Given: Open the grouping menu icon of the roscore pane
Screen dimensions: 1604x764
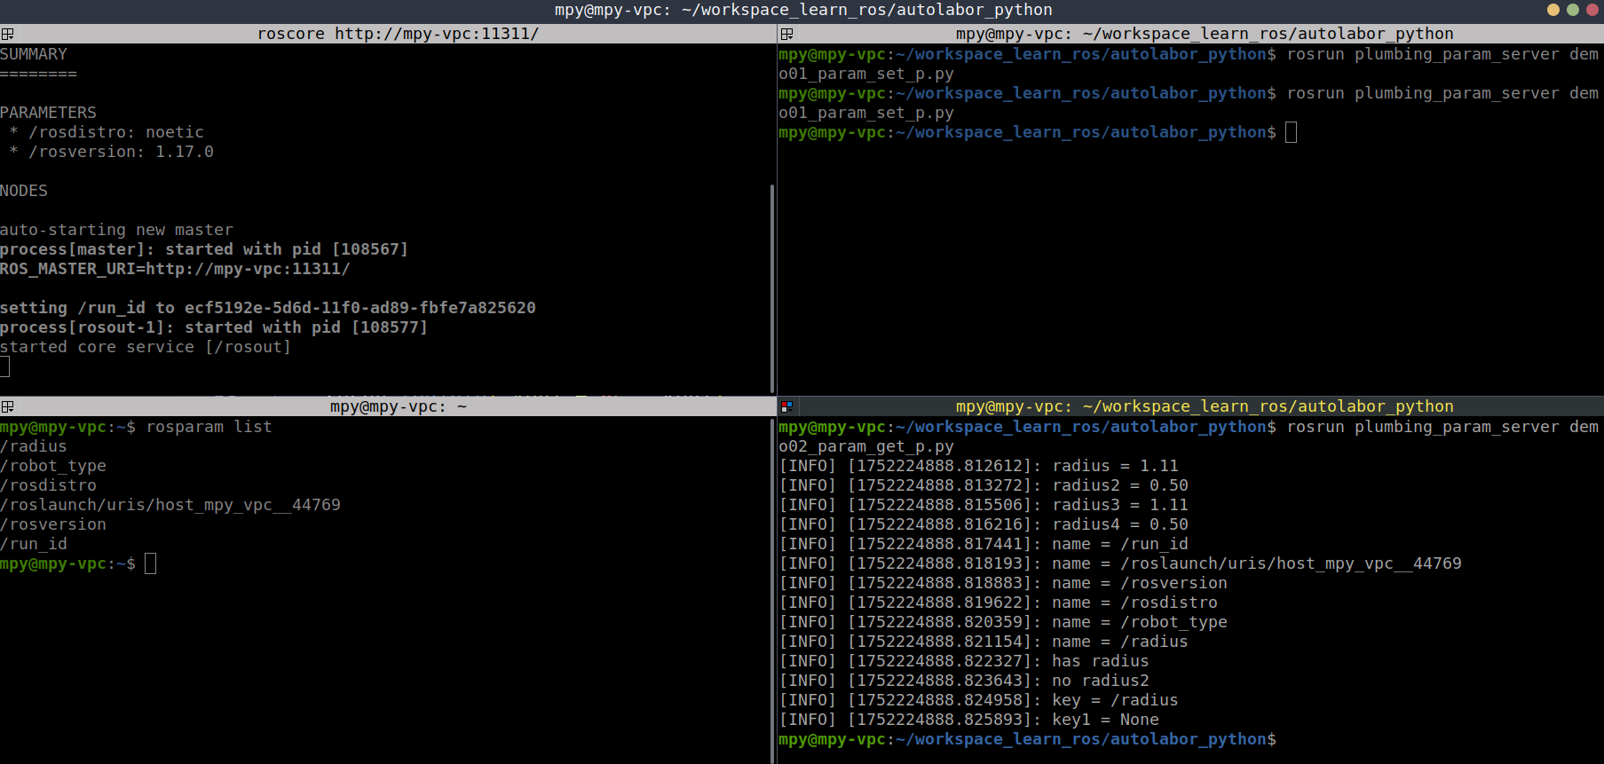Looking at the screenshot, I should (x=7, y=34).
